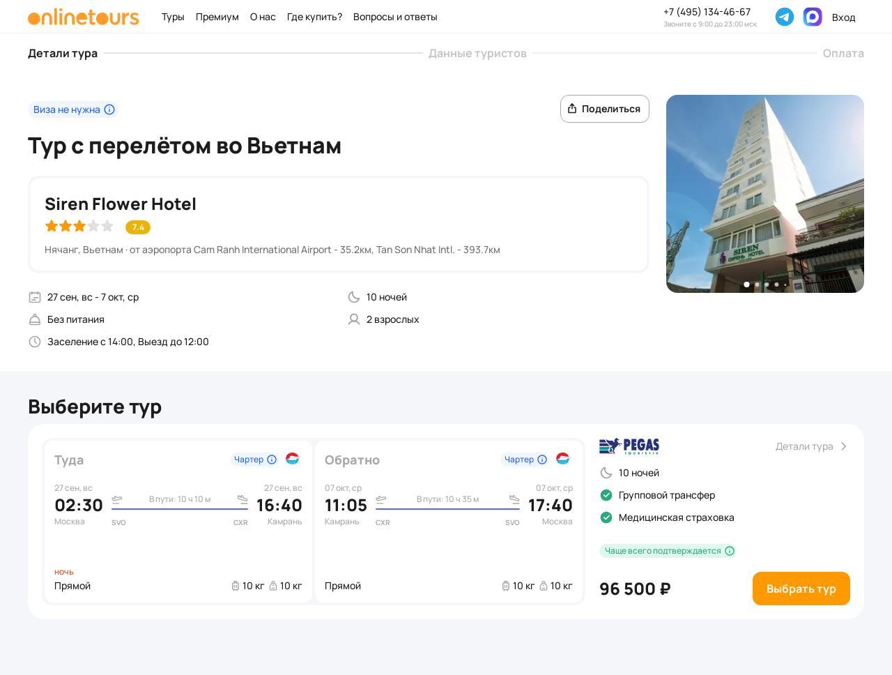Click the meal cloche icon beside Без питания
892x675 pixels.
click(x=35, y=319)
